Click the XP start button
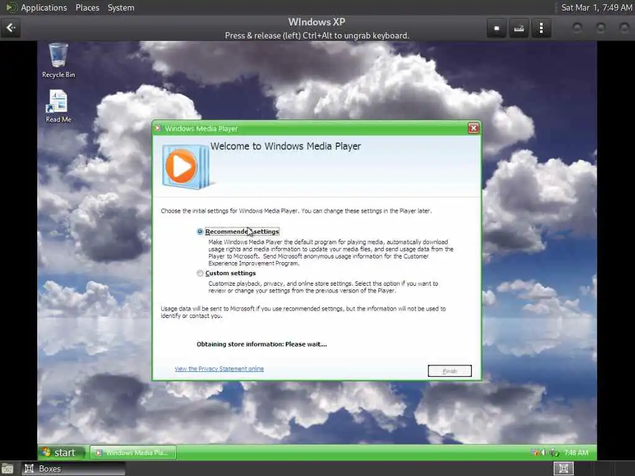The height and width of the screenshot is (476, 635). pos(61,452)
